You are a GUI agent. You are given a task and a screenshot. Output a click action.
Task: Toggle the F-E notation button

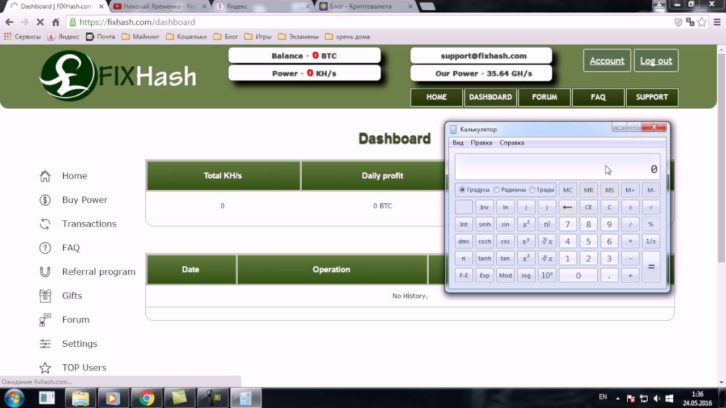point(463,275)
